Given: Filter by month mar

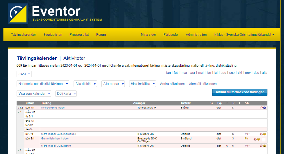Looking at the screenshot, I should click(184, 73).
